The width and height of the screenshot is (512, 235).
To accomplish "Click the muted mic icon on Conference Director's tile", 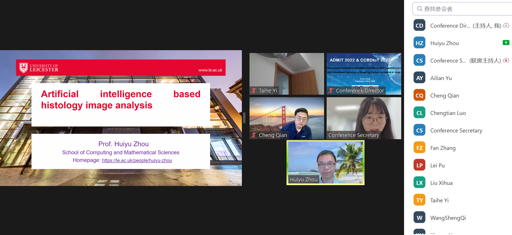I will click(331, 90).
